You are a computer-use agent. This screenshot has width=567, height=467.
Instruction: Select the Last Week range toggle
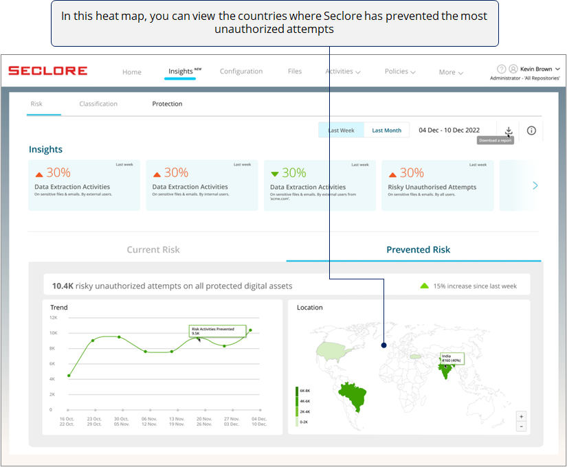click(341, 130)
